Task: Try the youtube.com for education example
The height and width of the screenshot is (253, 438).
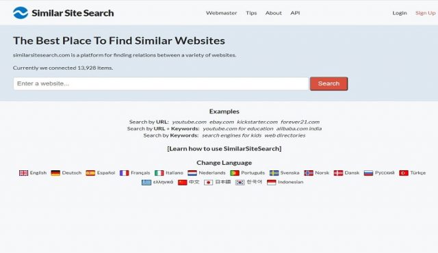Action: tap(238, 129)
